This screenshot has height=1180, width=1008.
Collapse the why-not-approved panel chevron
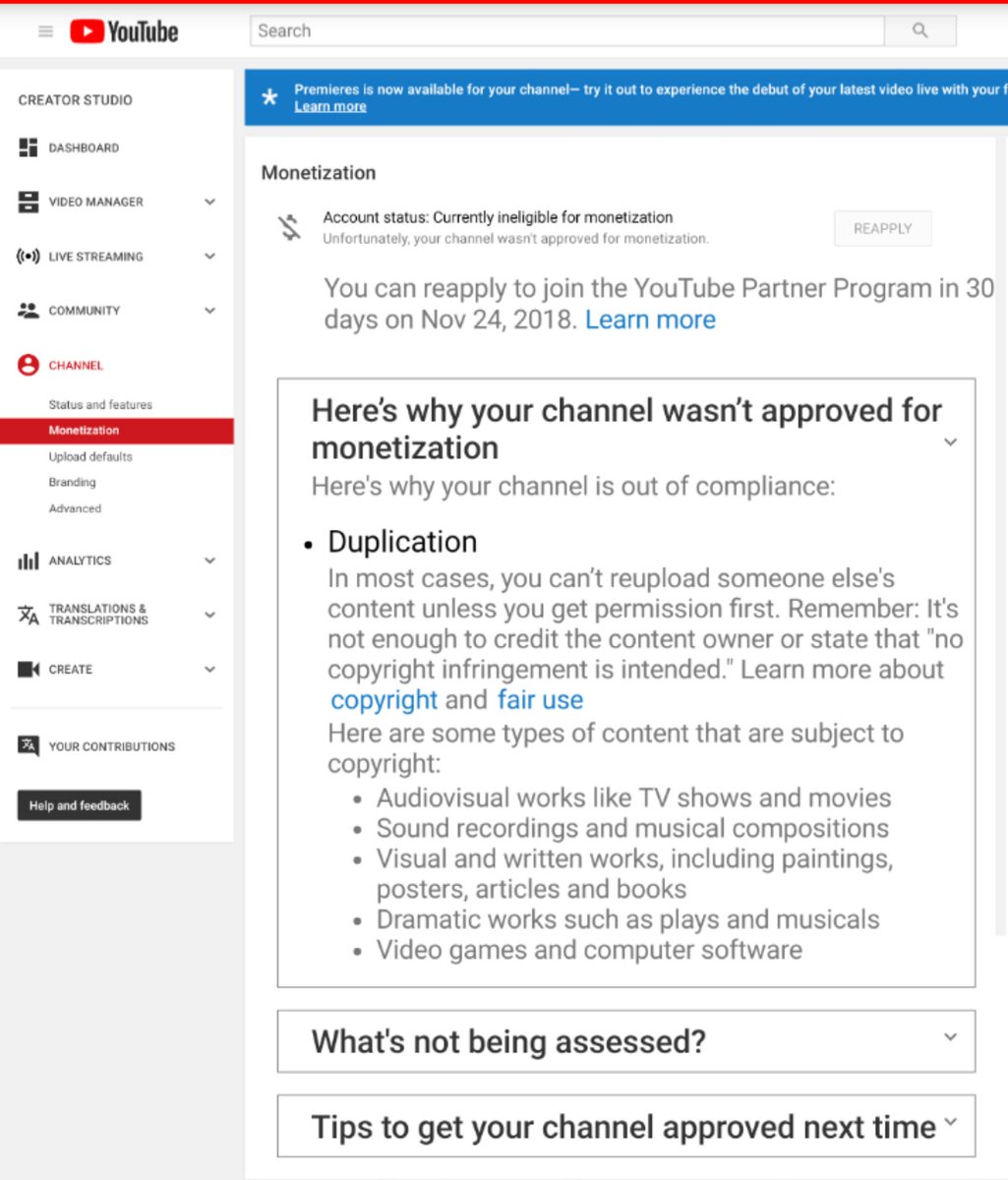[x=950, y=442]
